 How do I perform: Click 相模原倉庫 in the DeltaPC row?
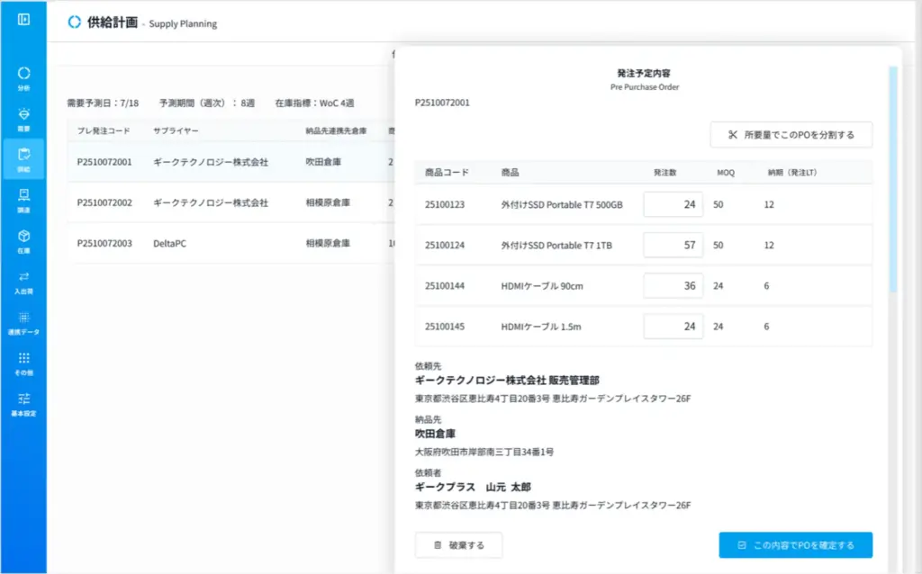pyautogui.click(x=328, y=243)
